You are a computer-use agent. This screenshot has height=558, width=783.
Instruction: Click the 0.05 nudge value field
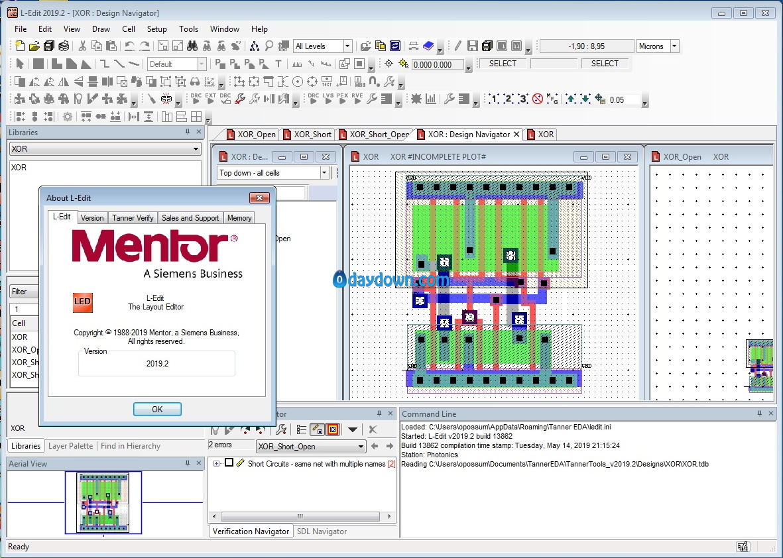coord(623,99)
